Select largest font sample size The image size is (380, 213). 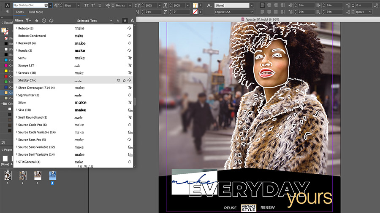pos(132,21)
